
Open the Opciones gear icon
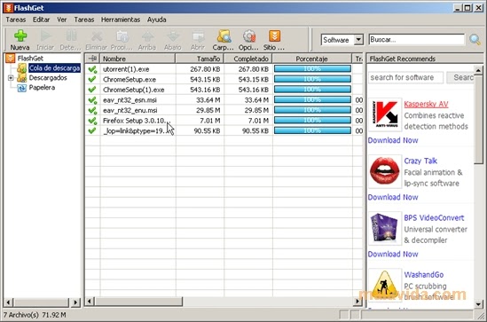[248, 36]
